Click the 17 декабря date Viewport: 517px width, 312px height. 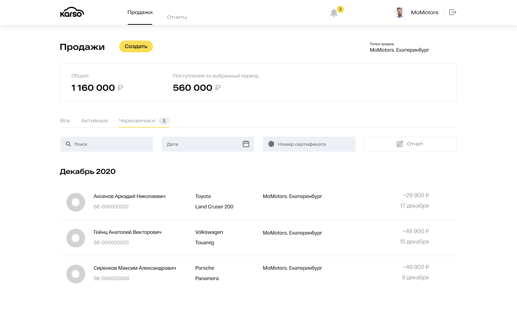(x=414, y=205)
